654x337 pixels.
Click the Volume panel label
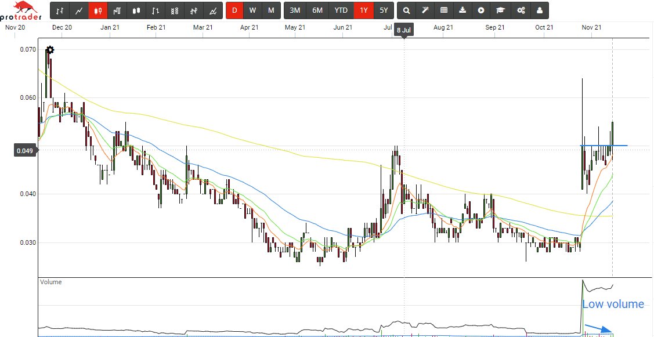click(51, 282)
